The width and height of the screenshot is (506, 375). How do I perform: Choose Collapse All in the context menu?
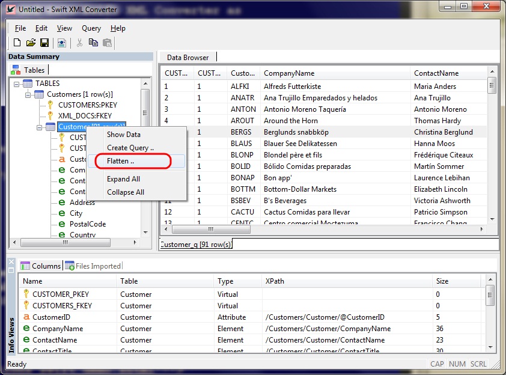point(137,192)
